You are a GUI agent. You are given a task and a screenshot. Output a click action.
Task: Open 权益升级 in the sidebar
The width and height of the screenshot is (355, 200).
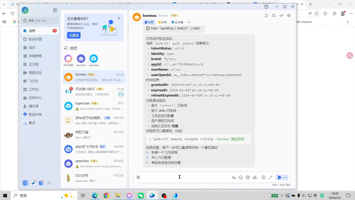coord(40,115)
